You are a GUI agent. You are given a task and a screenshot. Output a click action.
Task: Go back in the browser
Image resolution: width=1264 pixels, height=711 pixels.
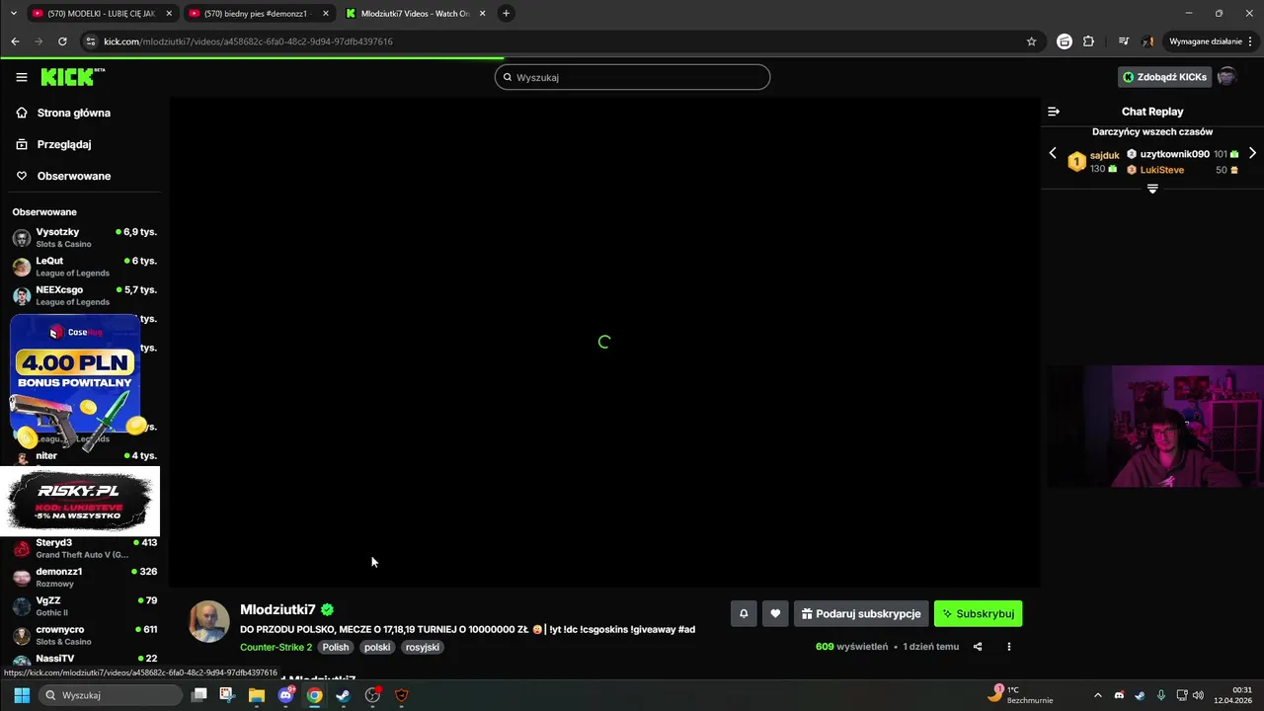15,41
